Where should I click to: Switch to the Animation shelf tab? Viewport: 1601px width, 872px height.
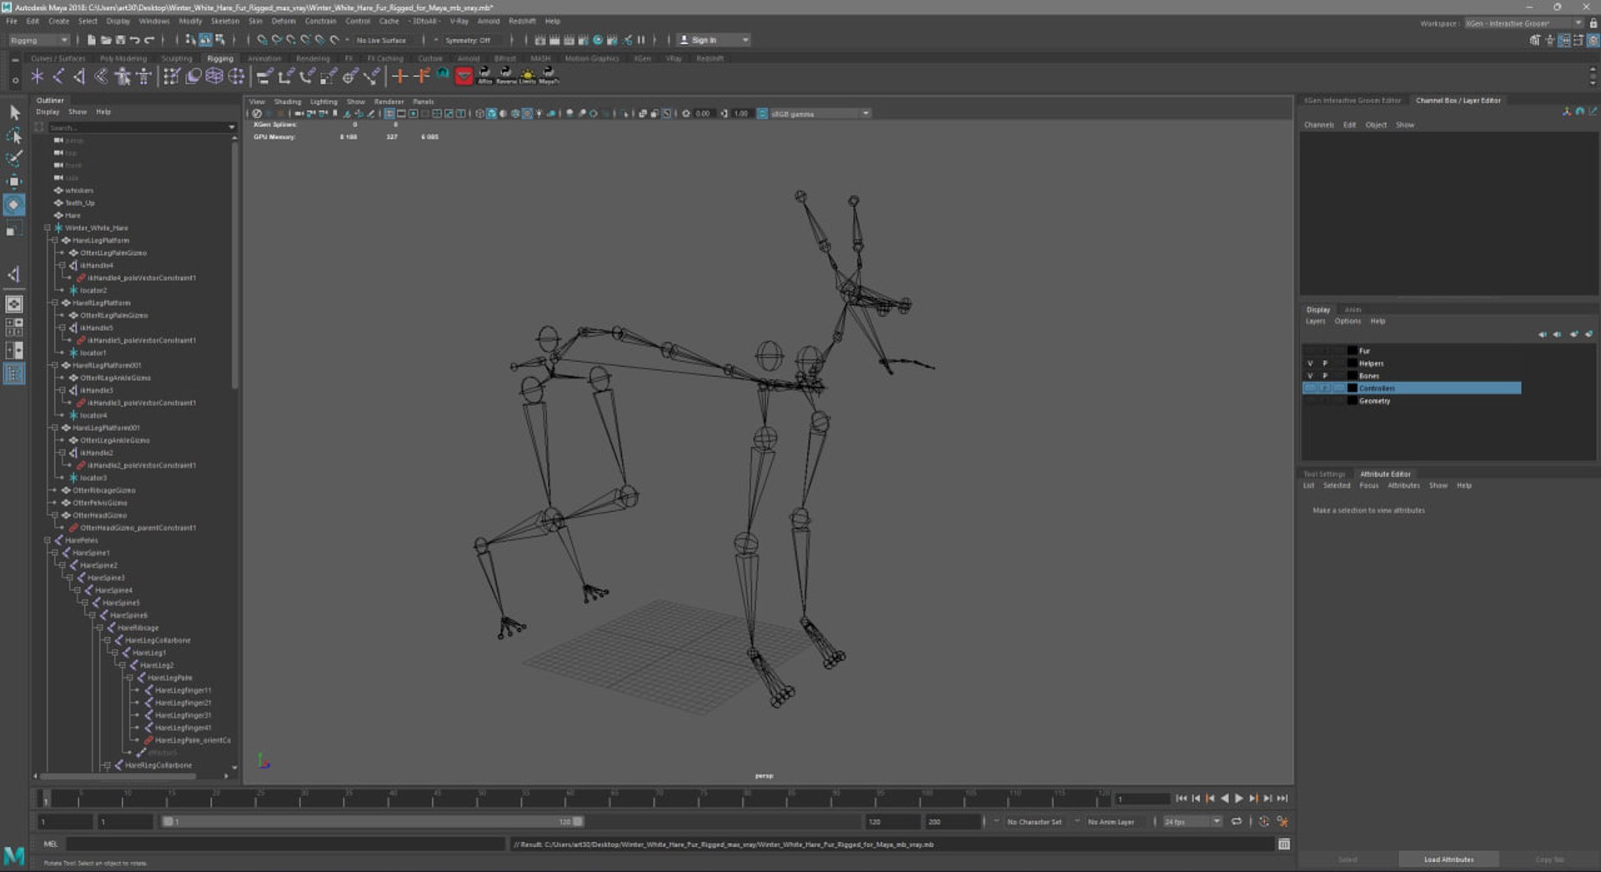click(264, 58)
